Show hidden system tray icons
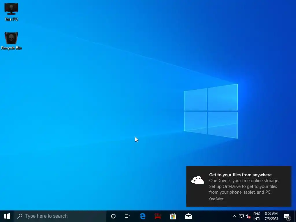 click(234, 216)
